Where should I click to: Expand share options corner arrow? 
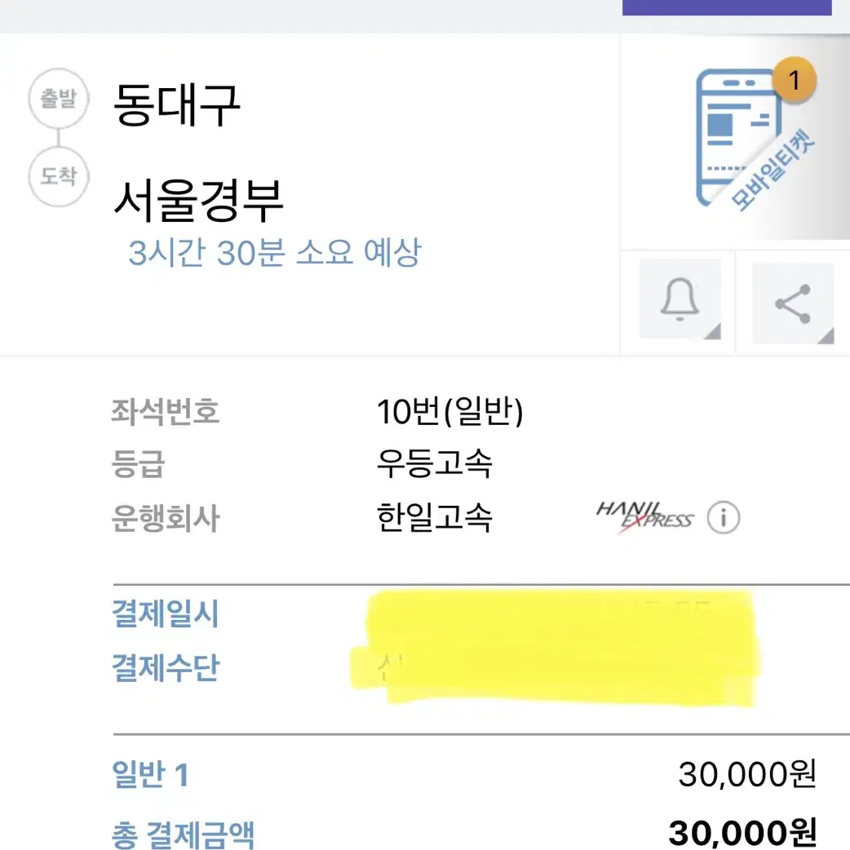826,335
